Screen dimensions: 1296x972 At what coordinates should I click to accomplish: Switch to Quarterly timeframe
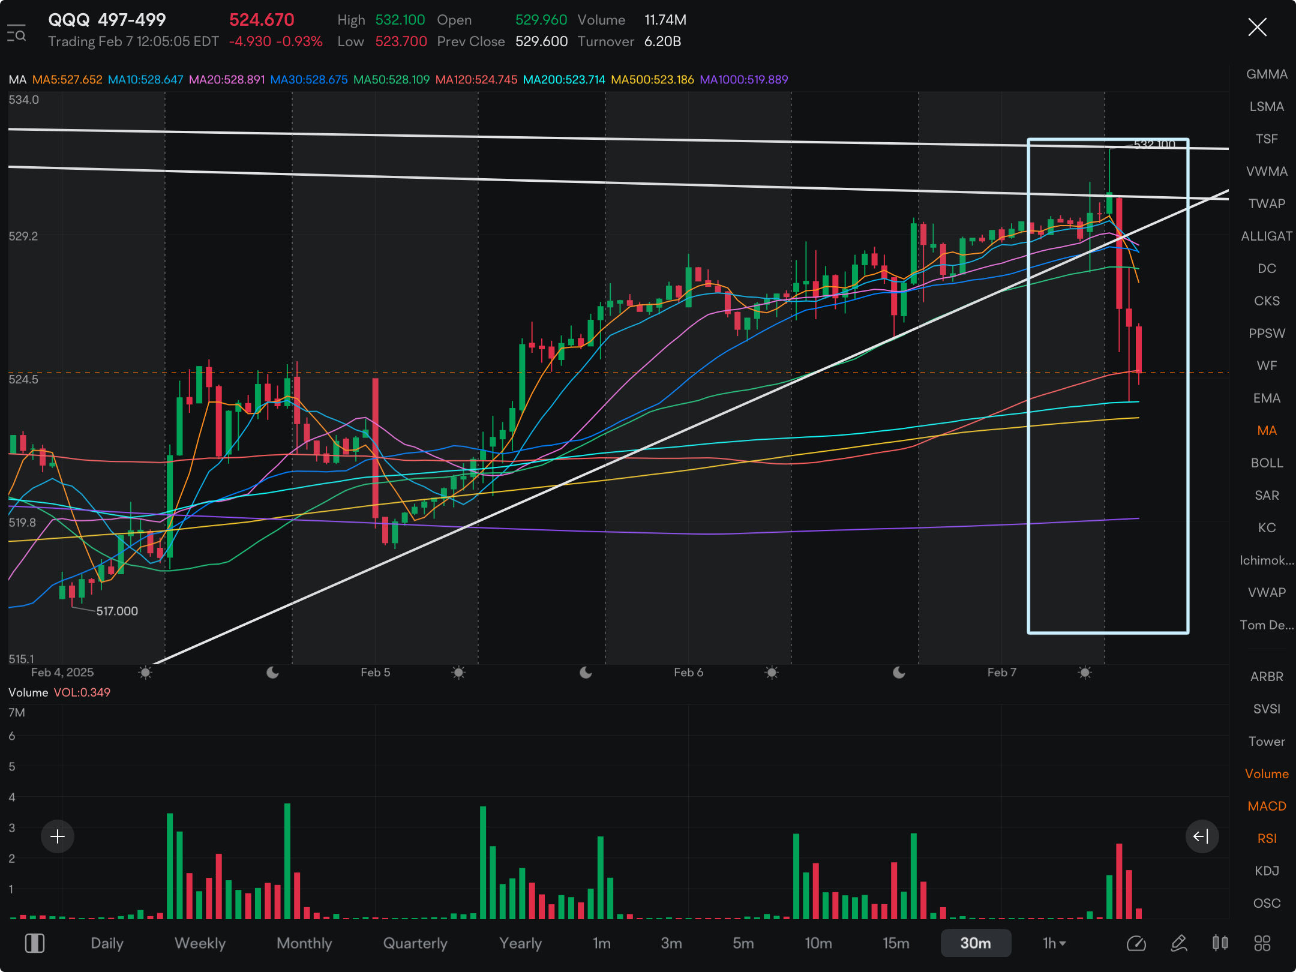point(415,943)
